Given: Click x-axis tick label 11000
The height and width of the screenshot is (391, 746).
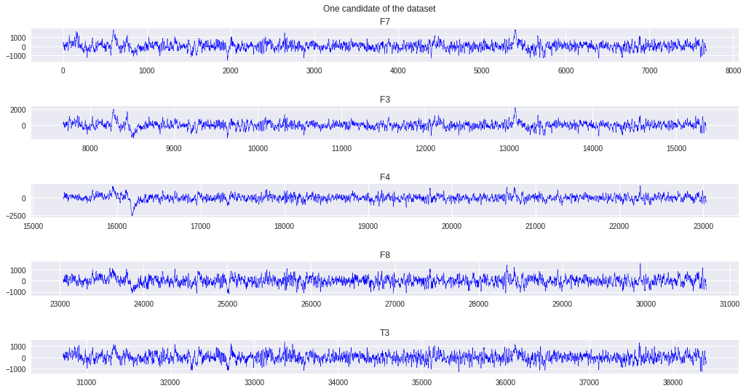Looking at the screenshot, I should [341, 149].
